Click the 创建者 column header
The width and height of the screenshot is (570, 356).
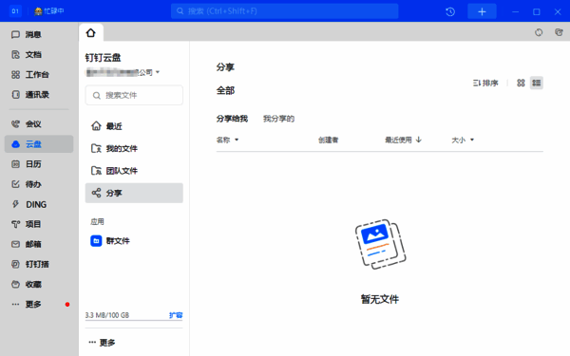tap(329, 140)
